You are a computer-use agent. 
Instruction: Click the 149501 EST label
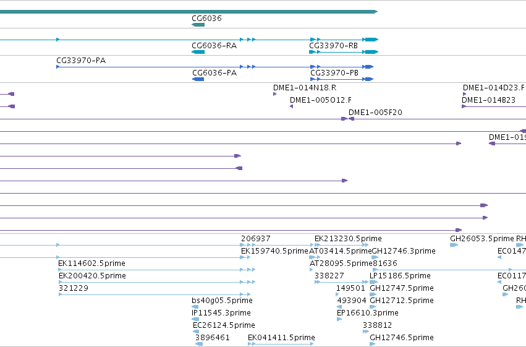pyautogui.click(x=350, y=288)
